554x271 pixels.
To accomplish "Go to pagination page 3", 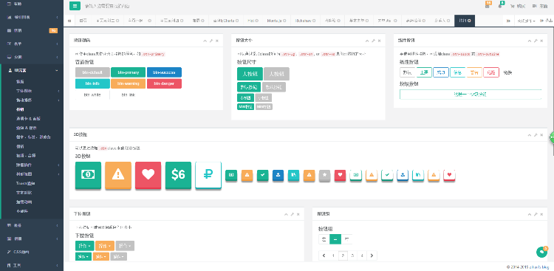I will coord(352,255).
